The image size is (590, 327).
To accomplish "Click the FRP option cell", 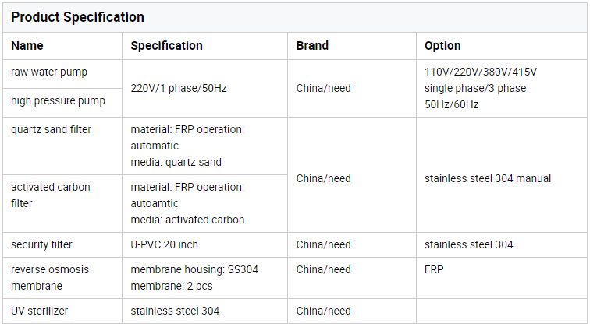I will tap(434, 270).
